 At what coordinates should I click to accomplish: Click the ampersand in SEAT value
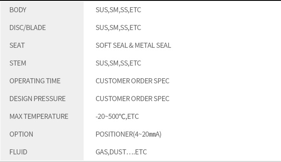tap(131, 45)
